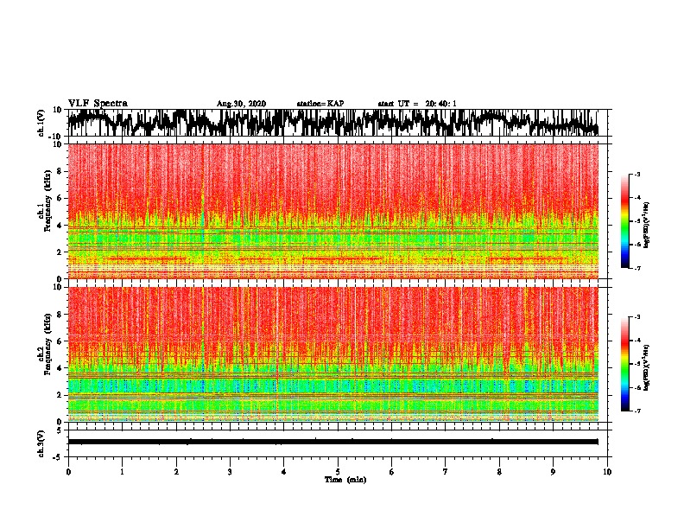Click the "5" tick on ch.3(V) axis
Image resolution: width=684 pixels, height=529 pixels.
coord(59,430)
